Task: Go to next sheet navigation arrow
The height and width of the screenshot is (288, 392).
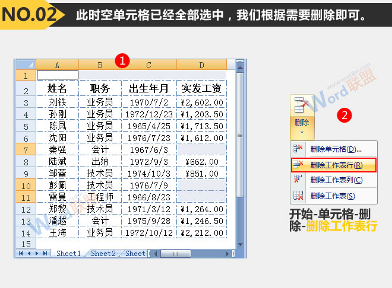Action: coord(37,254)
